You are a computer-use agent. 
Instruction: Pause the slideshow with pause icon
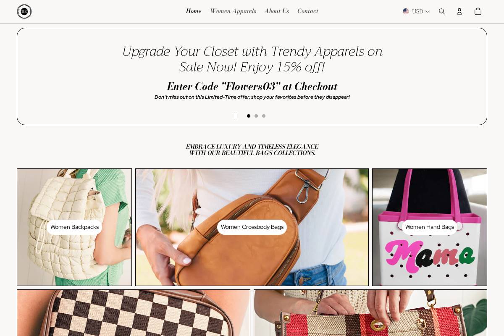236,116
